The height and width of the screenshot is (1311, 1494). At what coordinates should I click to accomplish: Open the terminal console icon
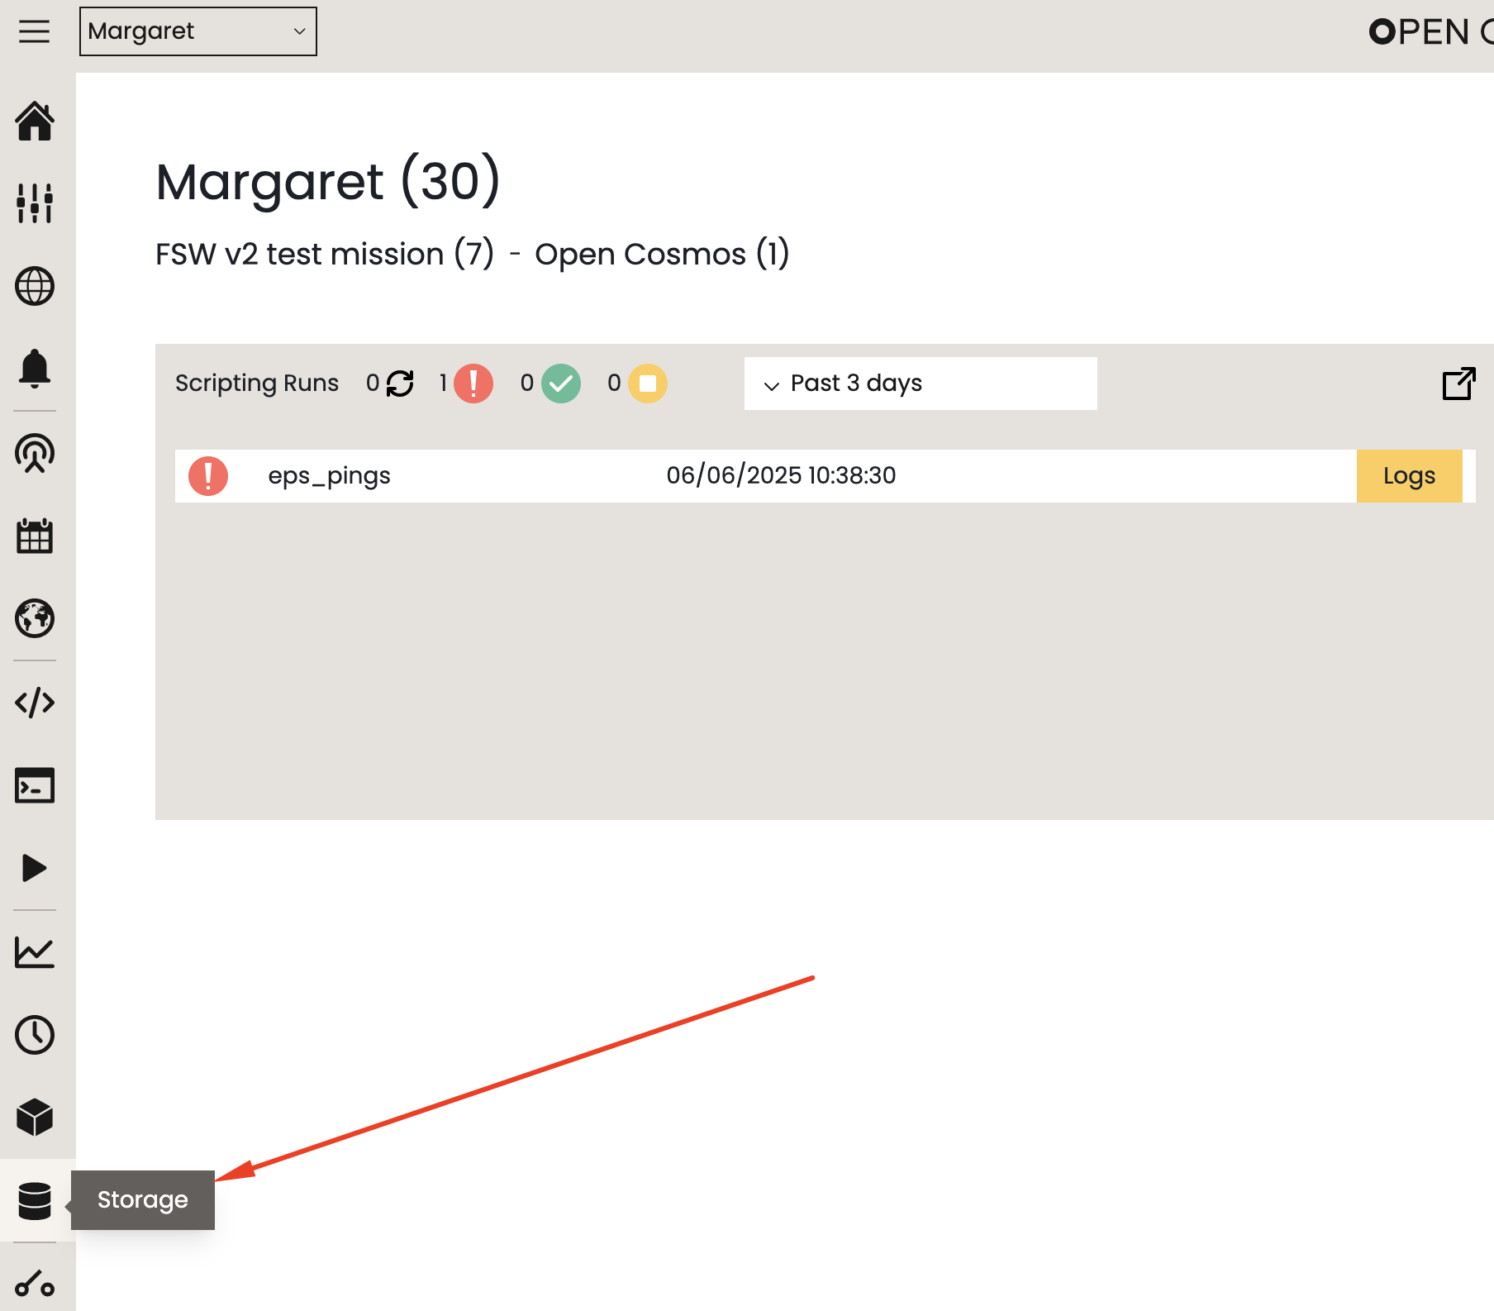pyautogui.click(x=35, y=785)
